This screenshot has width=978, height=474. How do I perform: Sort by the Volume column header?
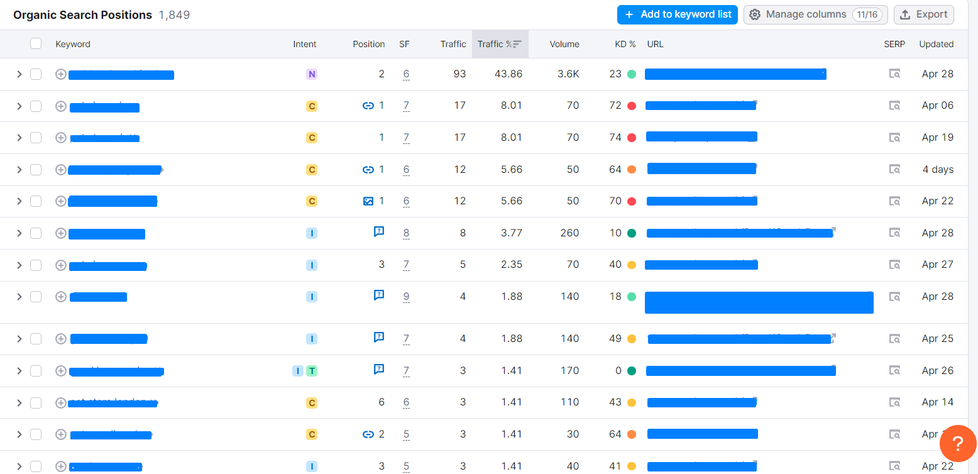coord(564,44)
